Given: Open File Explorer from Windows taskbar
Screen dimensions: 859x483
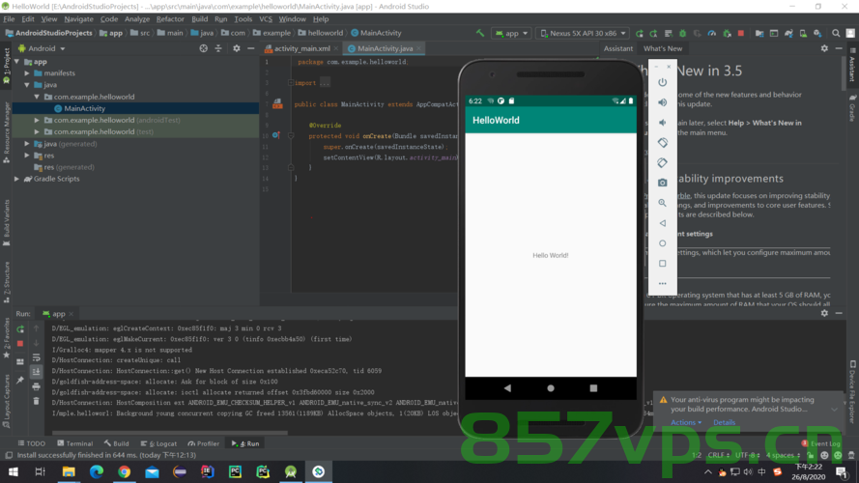Looking at the screenshot, I should pyautogui.click(x=69, y=471).
